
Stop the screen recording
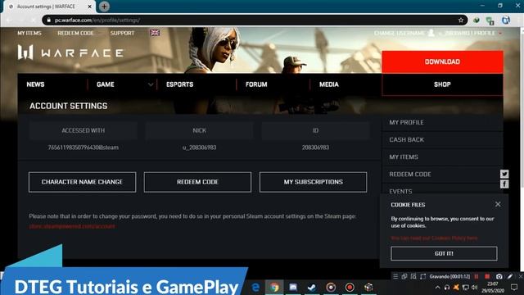click(x=487, y=277)
